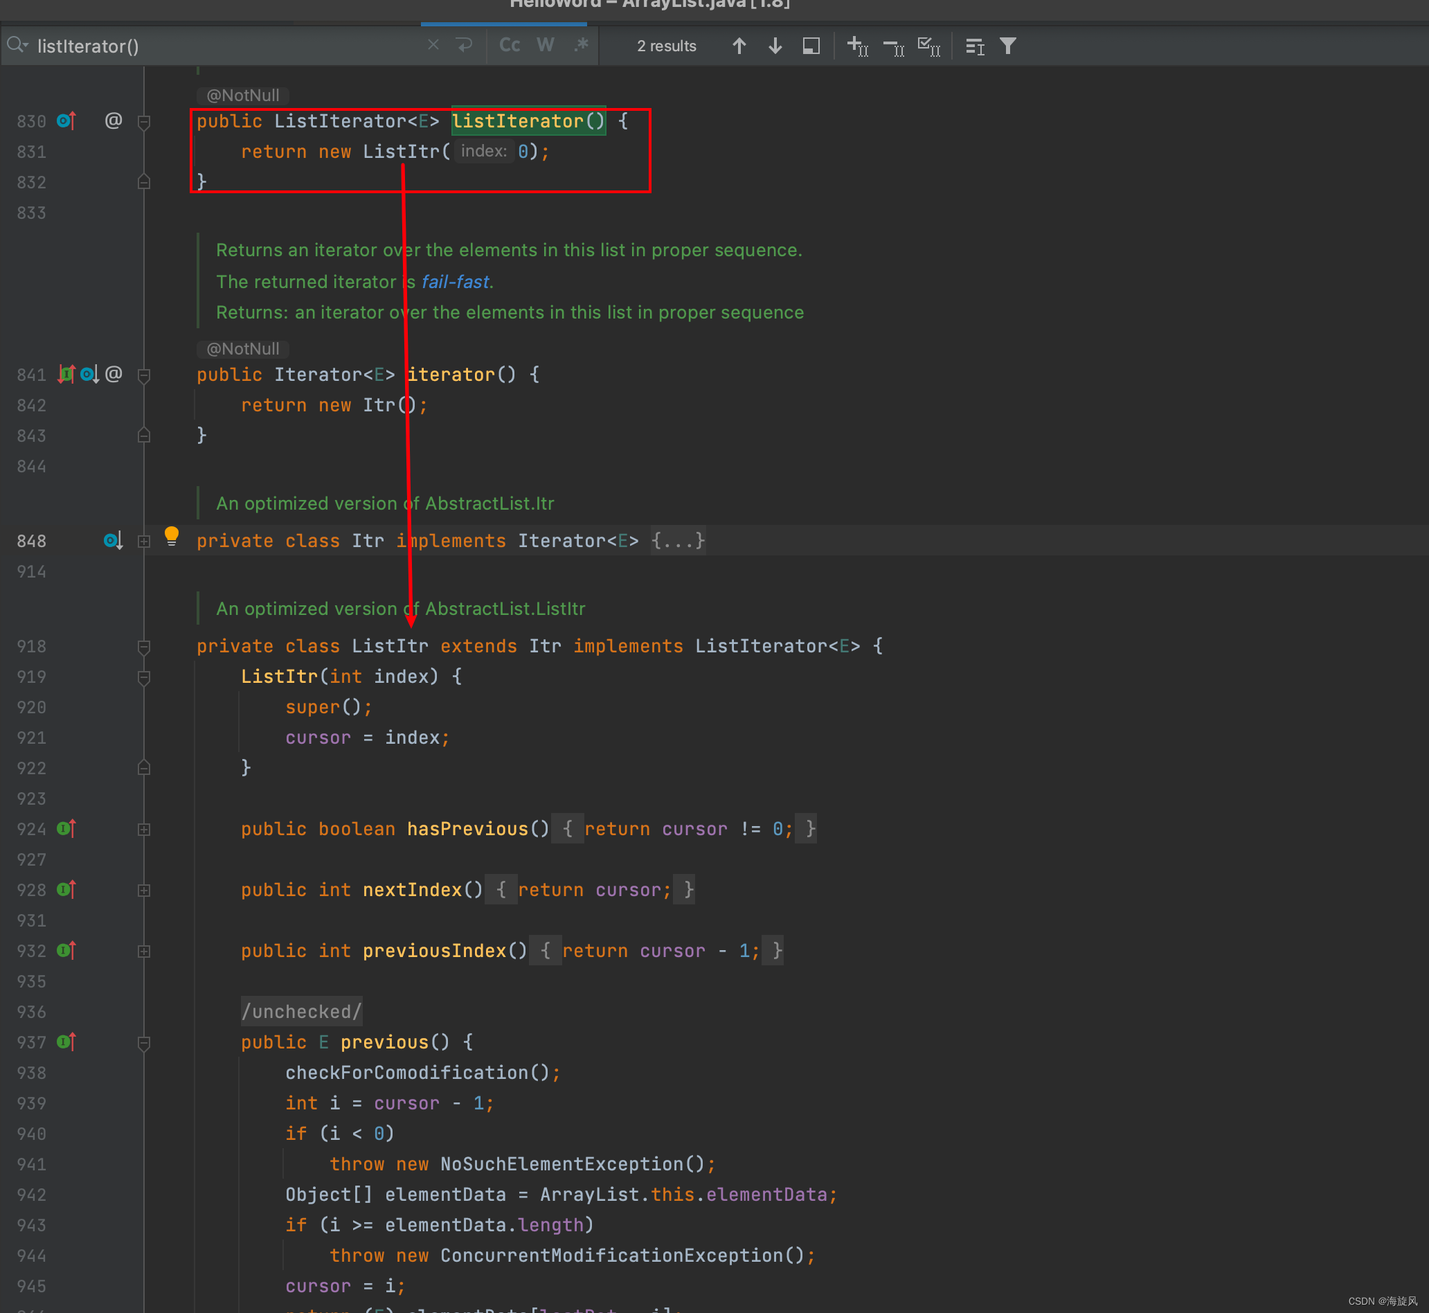This screenshot has width=1429, height=1313.
Task: Click the hasPrevious() method name
Action: coord(467,829)
